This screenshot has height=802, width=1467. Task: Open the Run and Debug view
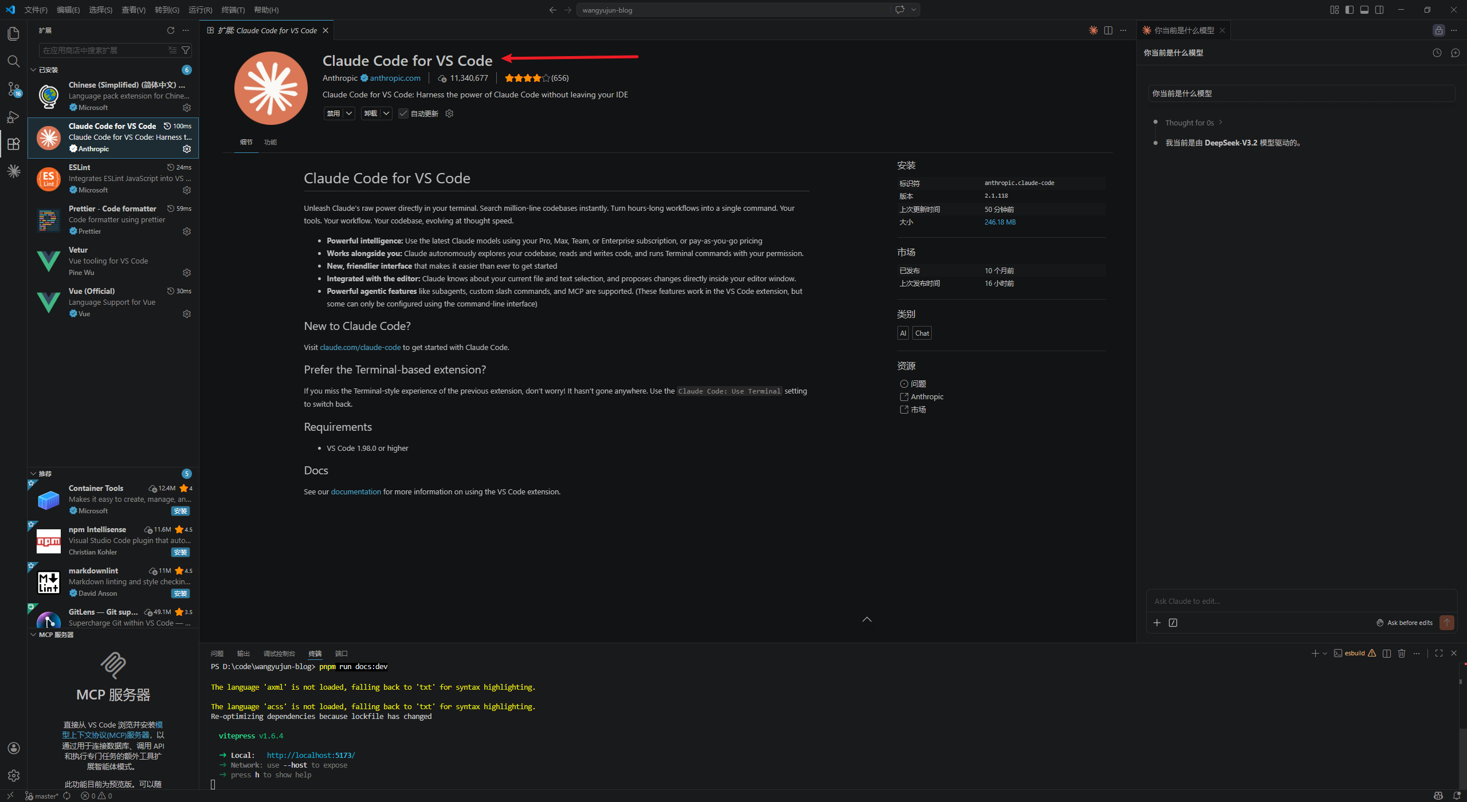tap(14, 117)
